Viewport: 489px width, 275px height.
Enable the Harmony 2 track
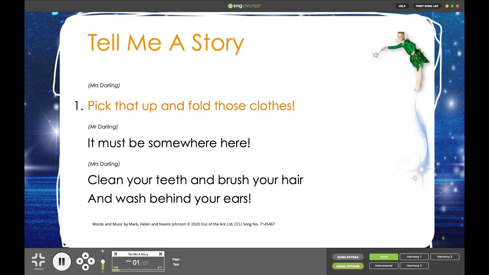[x=414, y=266]
